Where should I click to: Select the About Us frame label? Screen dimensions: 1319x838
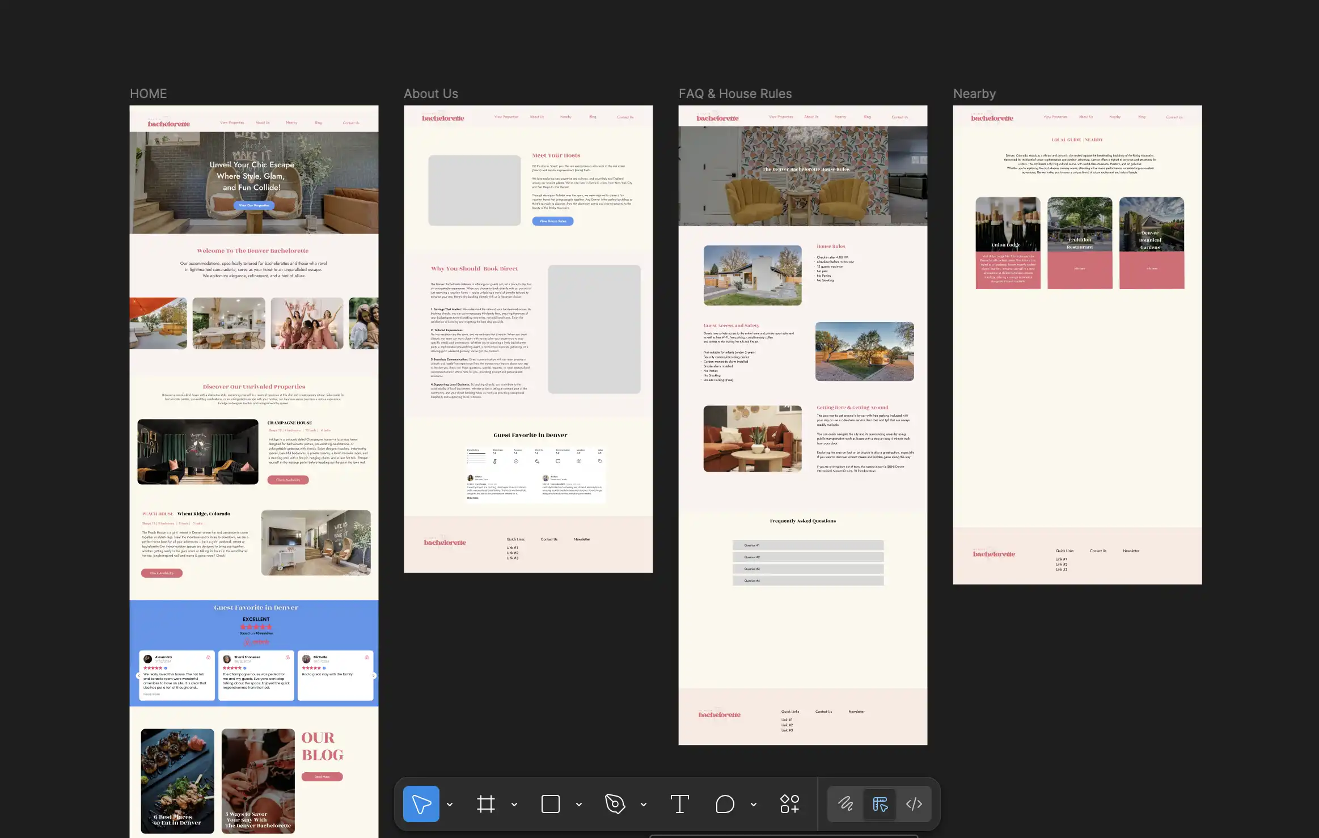(x=431, y=94)
